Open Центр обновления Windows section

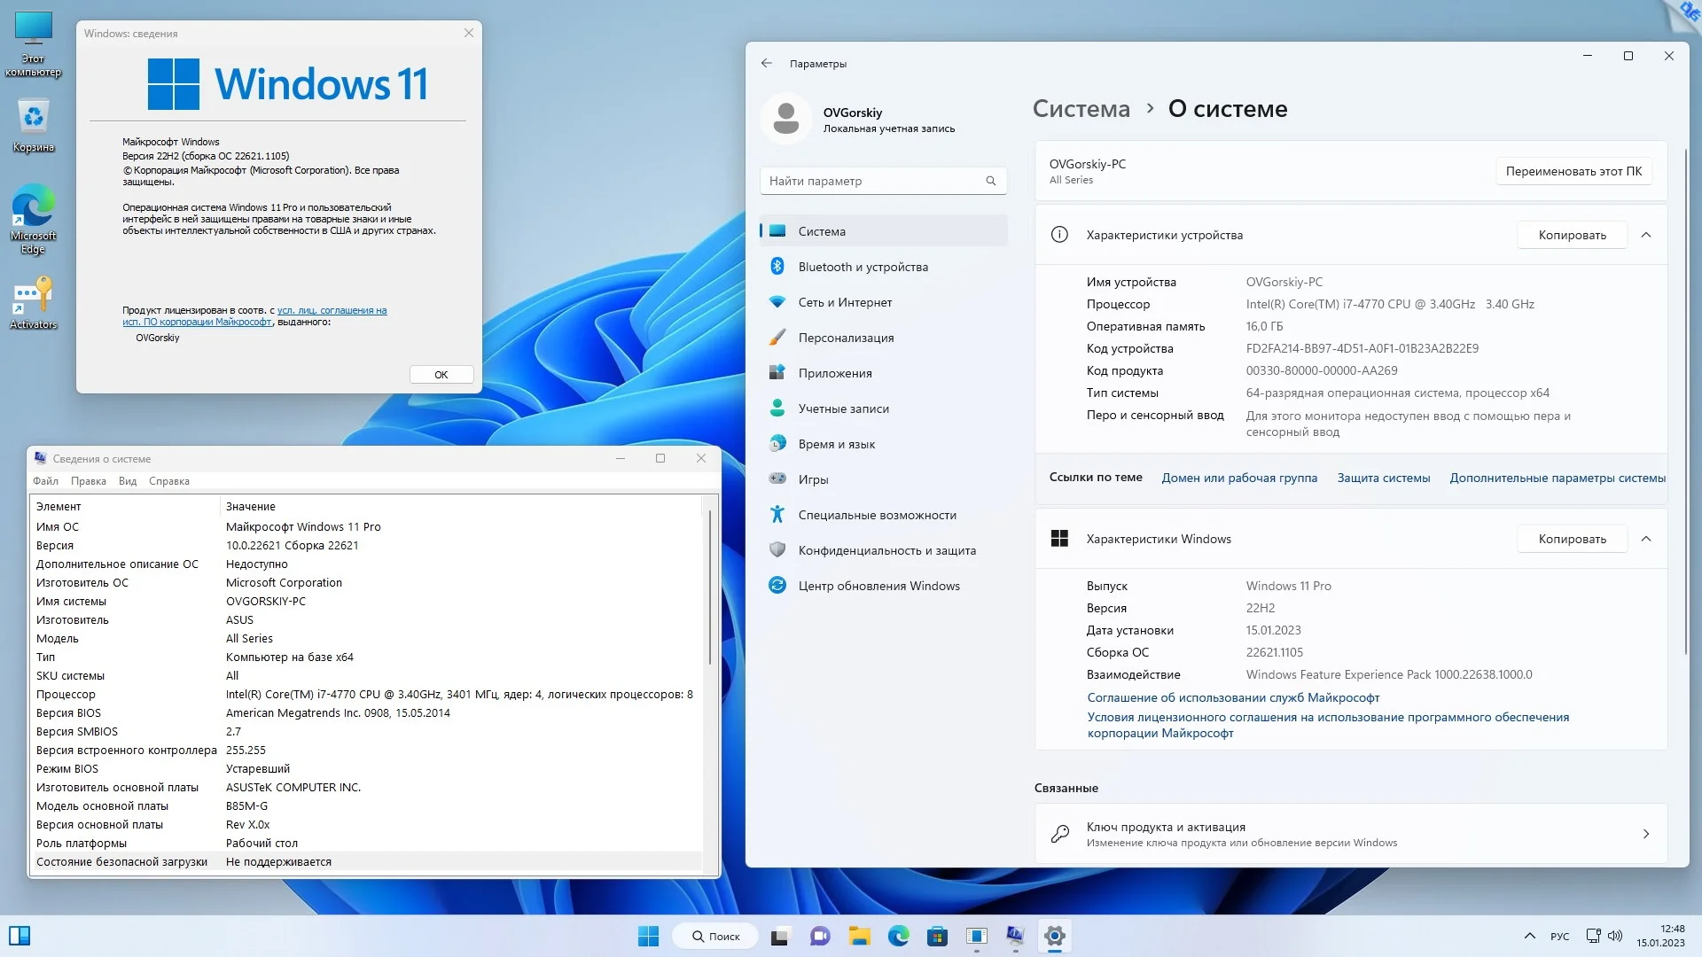(x=878, y=586)
